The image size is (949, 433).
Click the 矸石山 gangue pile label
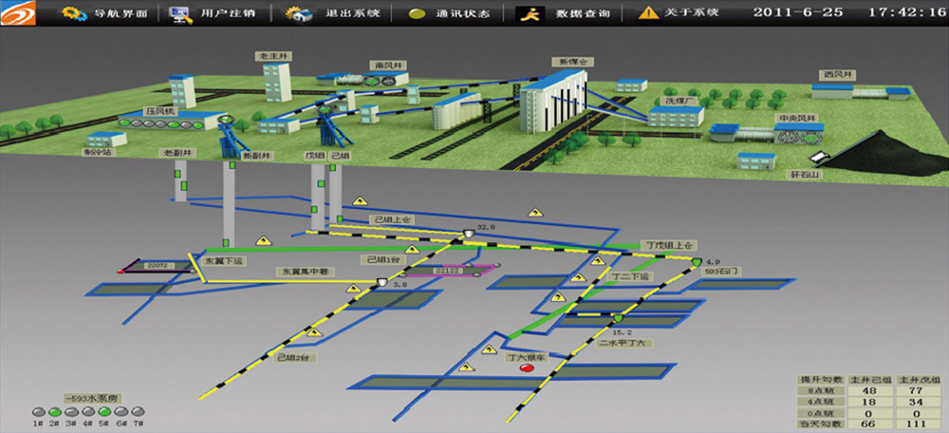[x=801, y=175]
